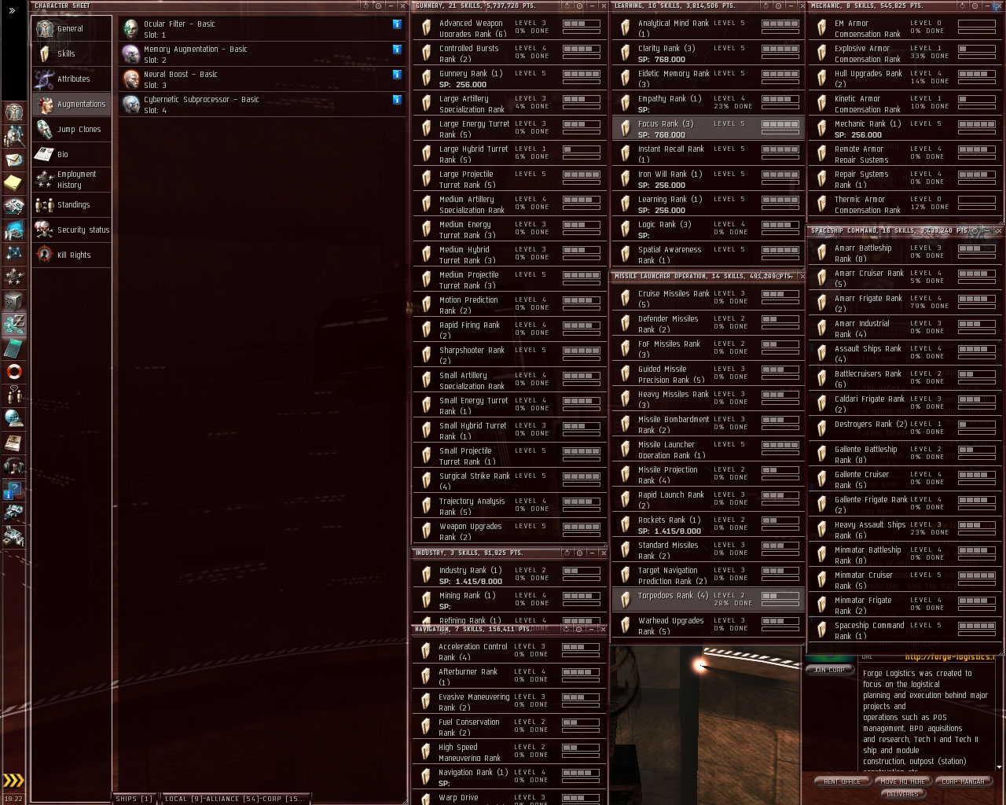The image size is (1006, 805).
Task: Show info for Neural Boost - Basic
Action: (x=397, y=75)
